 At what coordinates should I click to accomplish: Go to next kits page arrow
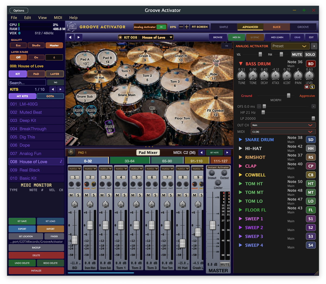(x=60, y=89)
